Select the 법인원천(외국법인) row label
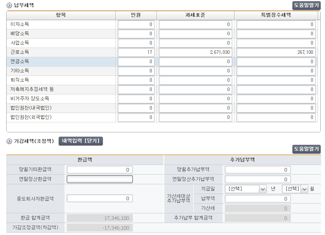The width and height of the screenshot is (325, 235). (x=31, y=117)
